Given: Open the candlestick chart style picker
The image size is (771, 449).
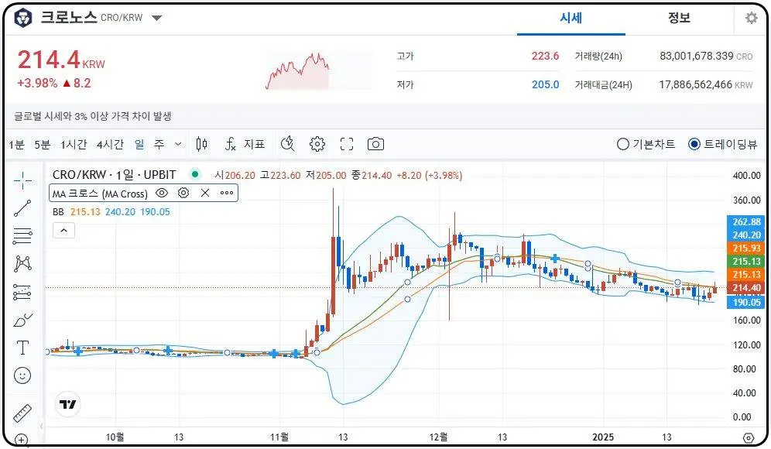Looking at the screenshot, I should point(201,144).
